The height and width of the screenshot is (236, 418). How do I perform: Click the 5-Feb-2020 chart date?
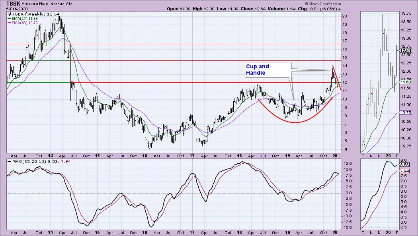(x=17, y=9)
